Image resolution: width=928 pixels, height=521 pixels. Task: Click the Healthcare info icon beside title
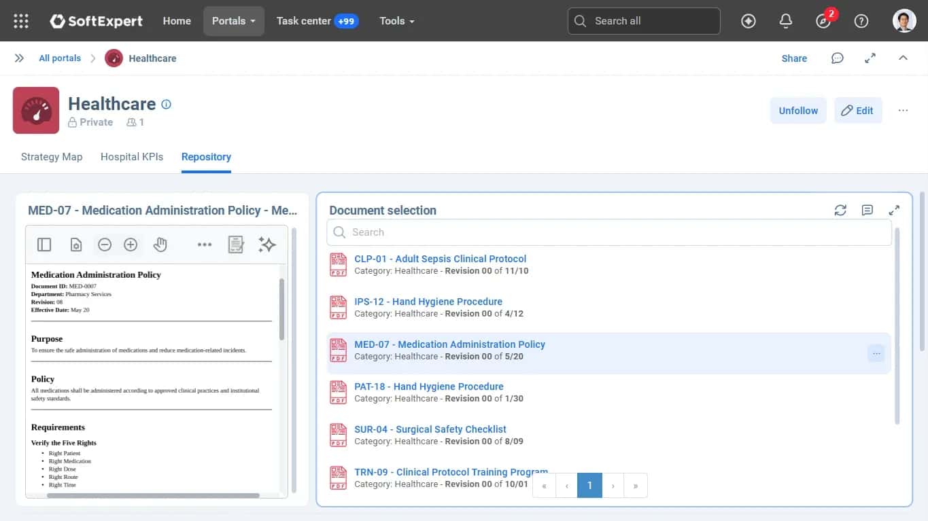click(167, 104)
